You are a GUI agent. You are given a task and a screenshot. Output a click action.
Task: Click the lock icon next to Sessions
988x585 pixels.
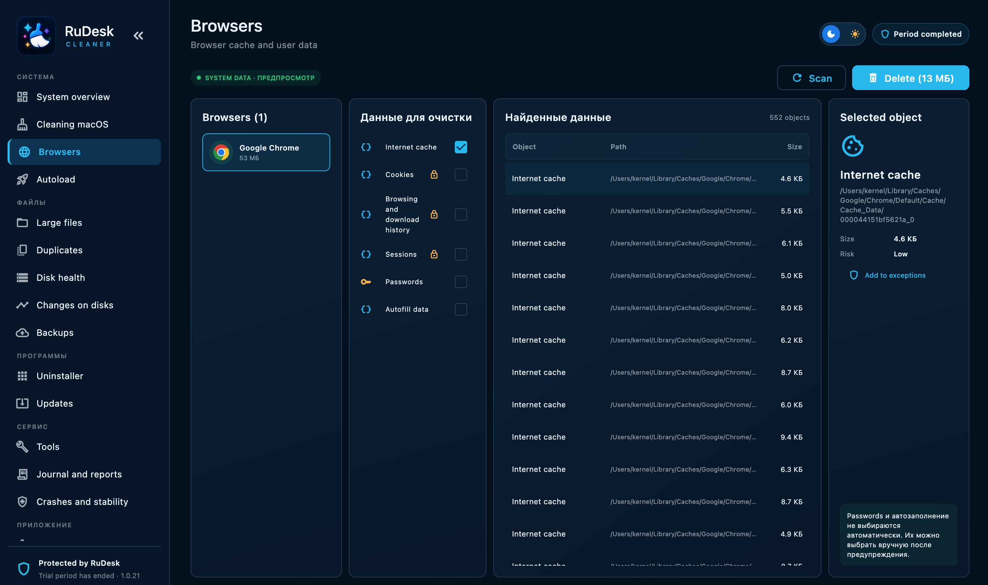point(434,254)
